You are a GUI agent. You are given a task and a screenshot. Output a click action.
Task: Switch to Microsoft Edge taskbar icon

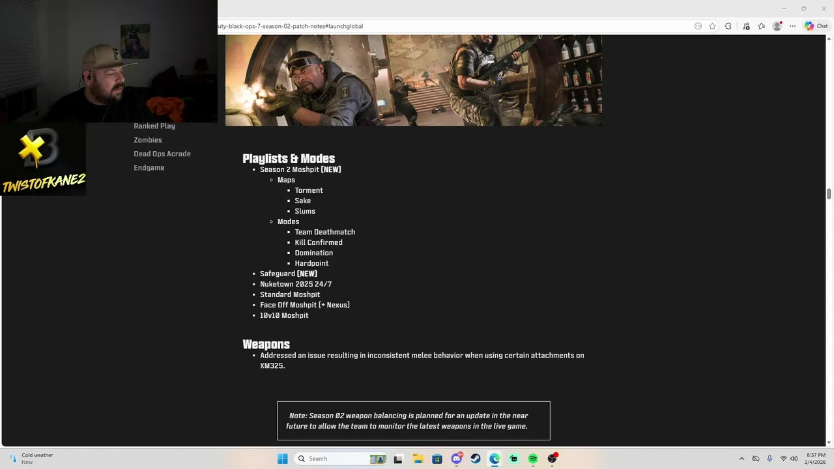(495, 459)
